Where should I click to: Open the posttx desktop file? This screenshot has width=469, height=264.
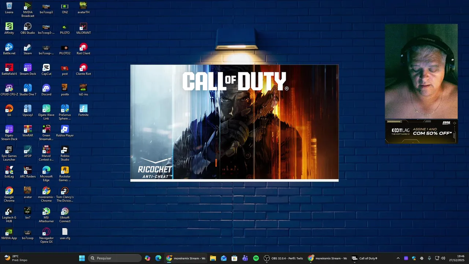(x=65, y=90)
